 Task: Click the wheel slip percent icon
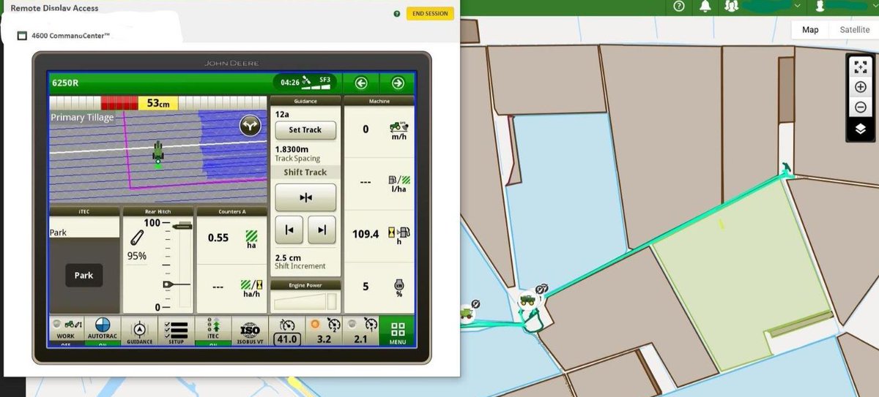coord(399,287)
